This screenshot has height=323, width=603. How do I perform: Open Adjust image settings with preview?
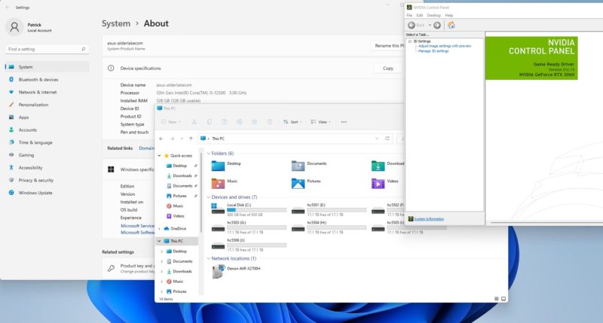[x=445, y=46]
